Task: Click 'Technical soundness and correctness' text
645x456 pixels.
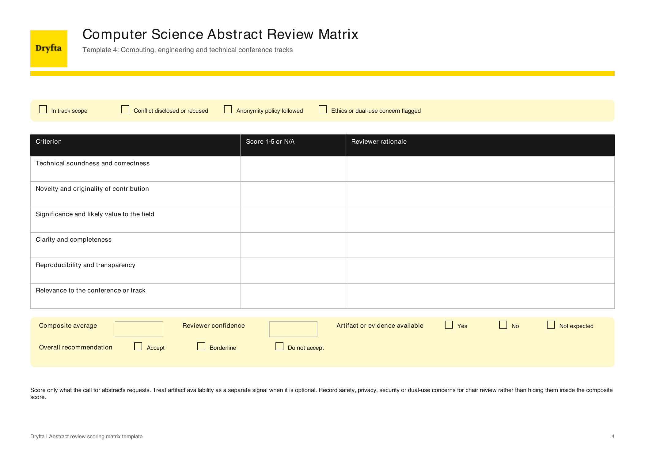Action: click(93, 164)
